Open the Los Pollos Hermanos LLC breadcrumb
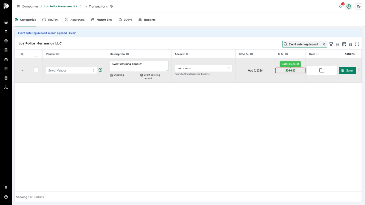The width and height of the screenshot is (365, 205). [x=61, y=6]
